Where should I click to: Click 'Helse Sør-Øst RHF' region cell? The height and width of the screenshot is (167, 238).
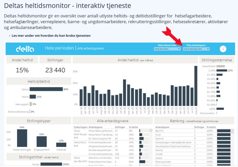coord(81,160)
